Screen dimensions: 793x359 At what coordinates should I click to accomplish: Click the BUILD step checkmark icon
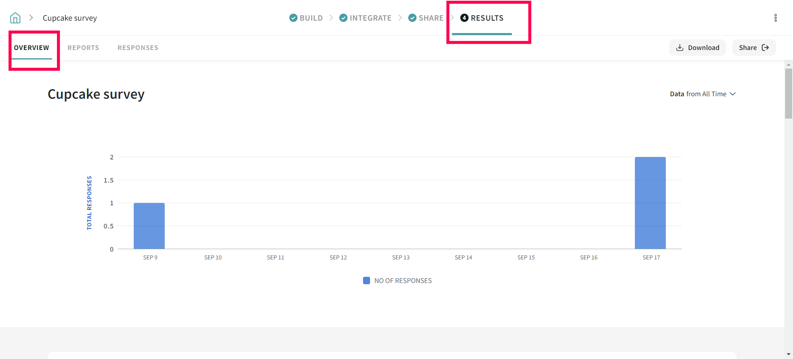[x=293, y=18]
